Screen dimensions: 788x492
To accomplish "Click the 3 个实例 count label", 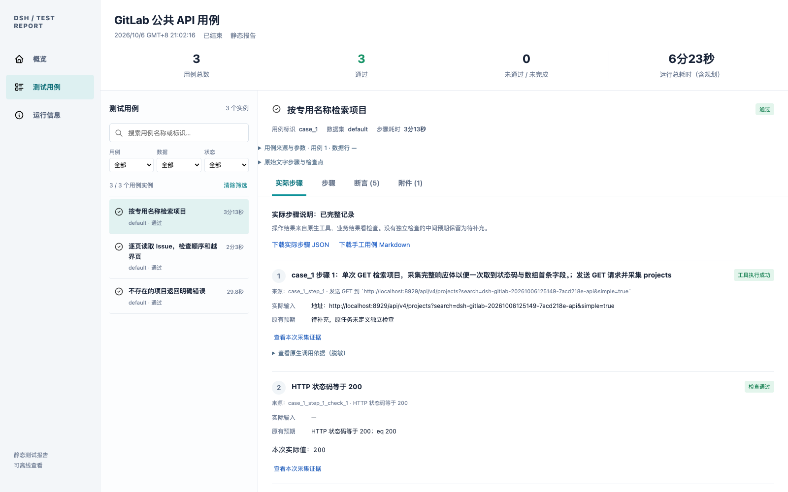I will point(237,108).
